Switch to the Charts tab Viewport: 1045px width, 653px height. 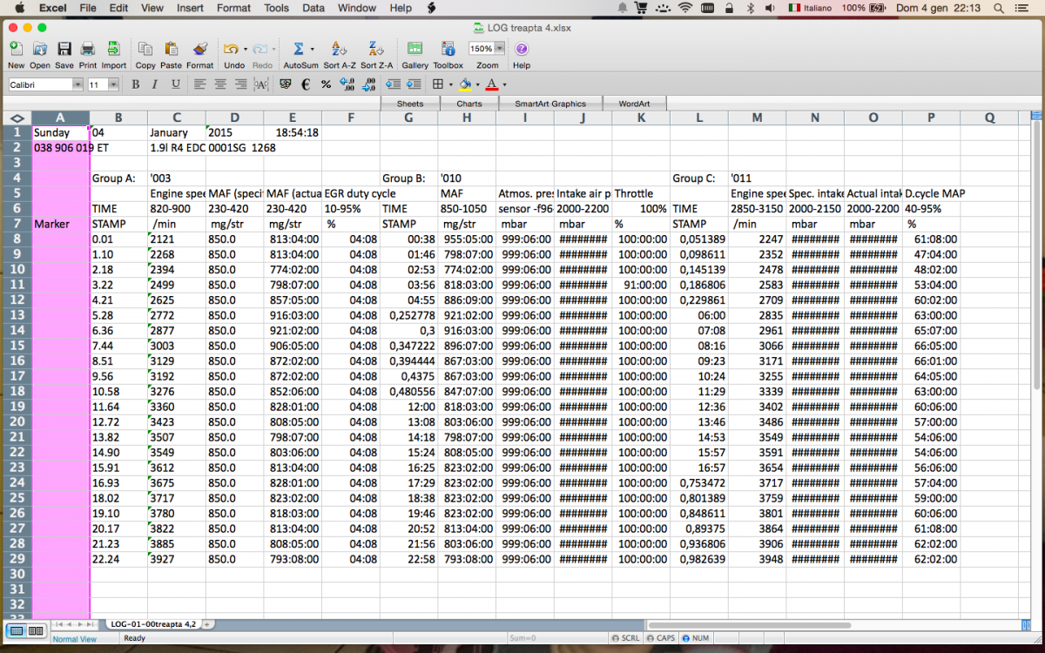(x=469, y=104)
